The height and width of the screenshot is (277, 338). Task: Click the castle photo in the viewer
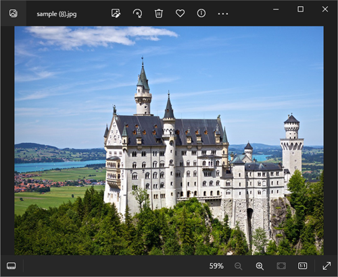click(x=169, y=141)
